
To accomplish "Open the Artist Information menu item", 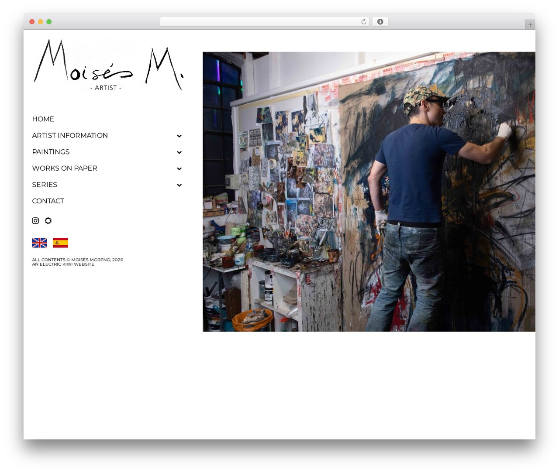I will point(70,136).
